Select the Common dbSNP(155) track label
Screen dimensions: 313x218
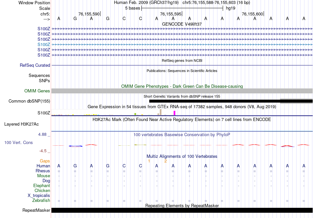29,101
